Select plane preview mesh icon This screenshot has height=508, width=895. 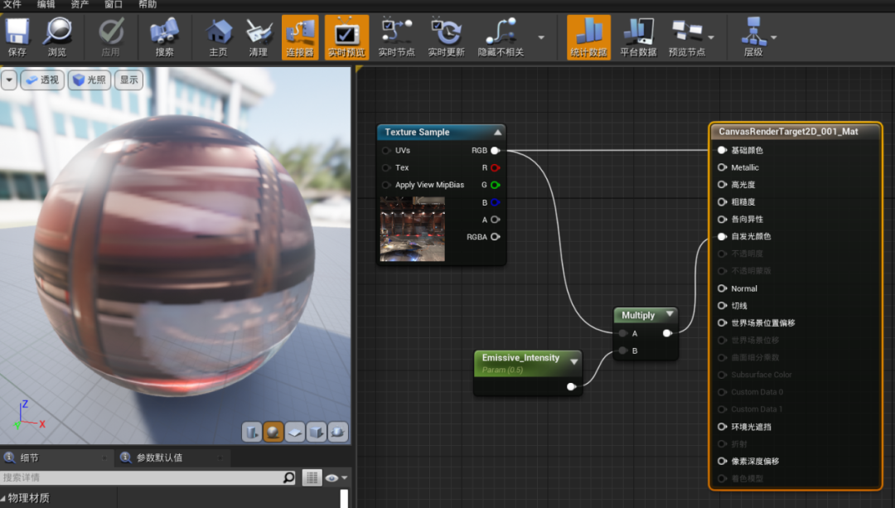(295, 432)
